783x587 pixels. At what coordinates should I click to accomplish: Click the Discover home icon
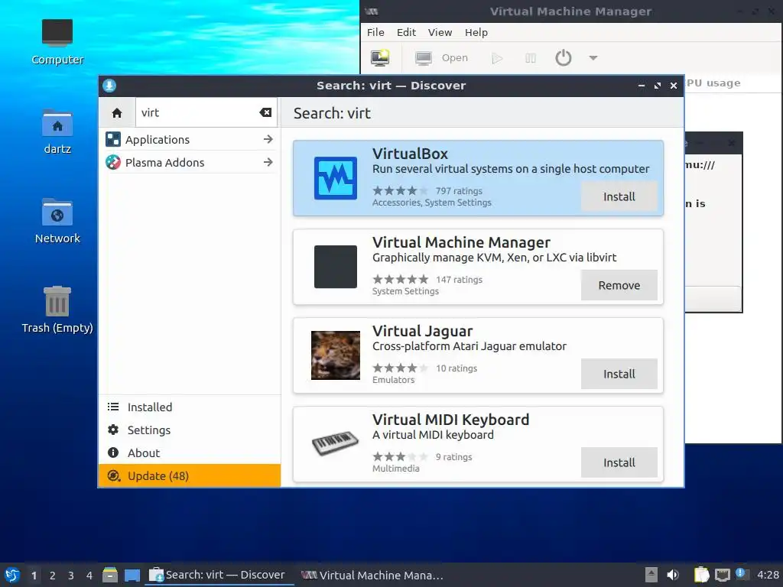117,113
